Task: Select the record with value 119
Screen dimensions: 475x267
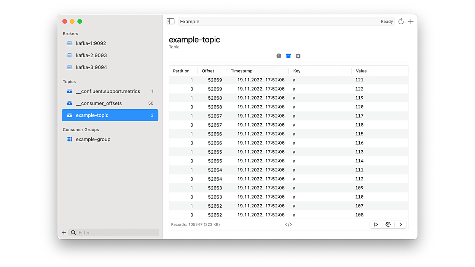Action: [x=289, y=98]
